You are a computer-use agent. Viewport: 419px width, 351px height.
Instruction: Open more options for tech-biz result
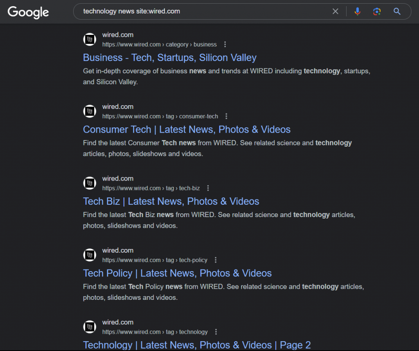(208, 188)
